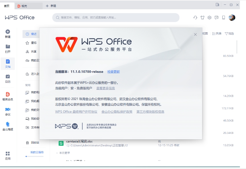This screenshot has height=169, width=246.
Task: Click the mobile phone icon in header
Action: click(224, 17)
